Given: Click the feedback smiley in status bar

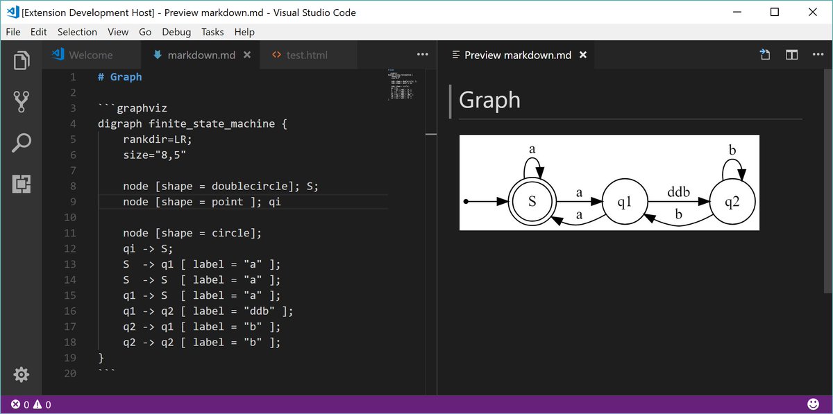Looking at the screenshot, I should coord(813,404).
